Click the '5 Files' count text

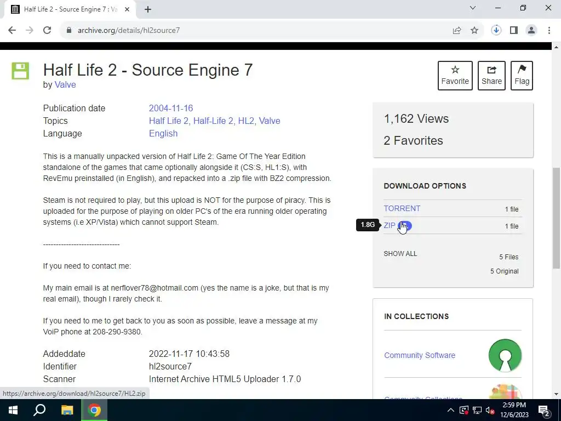point(509,257)
